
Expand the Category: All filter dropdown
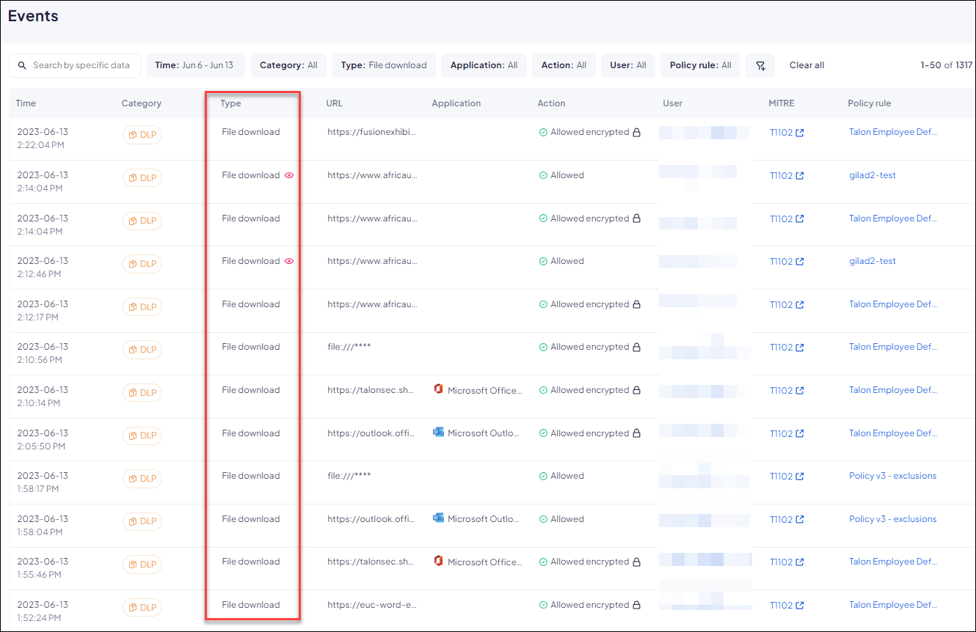click(288, 65)
